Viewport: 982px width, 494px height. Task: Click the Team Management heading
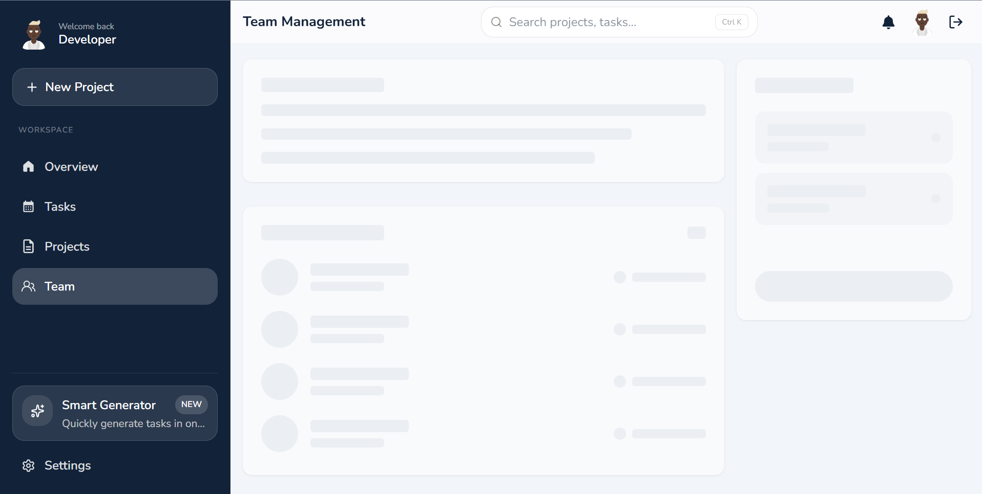pyautogui.click(x=304, y=21)
